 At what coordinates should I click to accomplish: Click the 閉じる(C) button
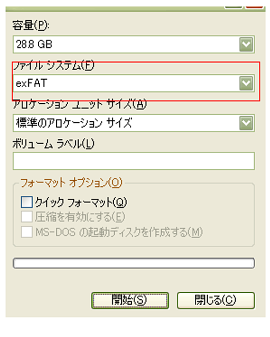216,300
